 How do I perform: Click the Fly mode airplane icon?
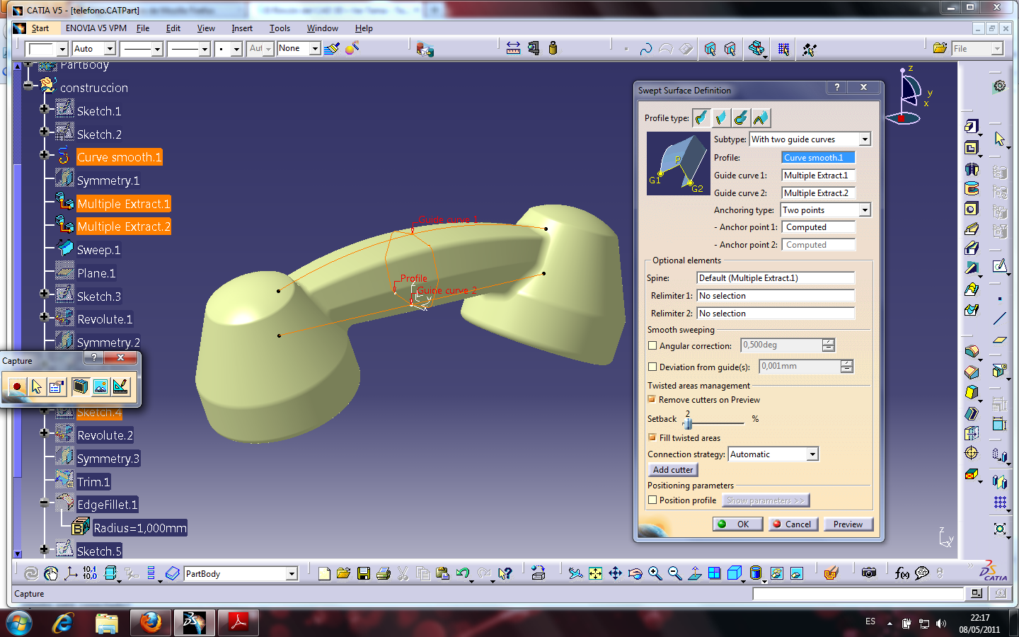575,573
